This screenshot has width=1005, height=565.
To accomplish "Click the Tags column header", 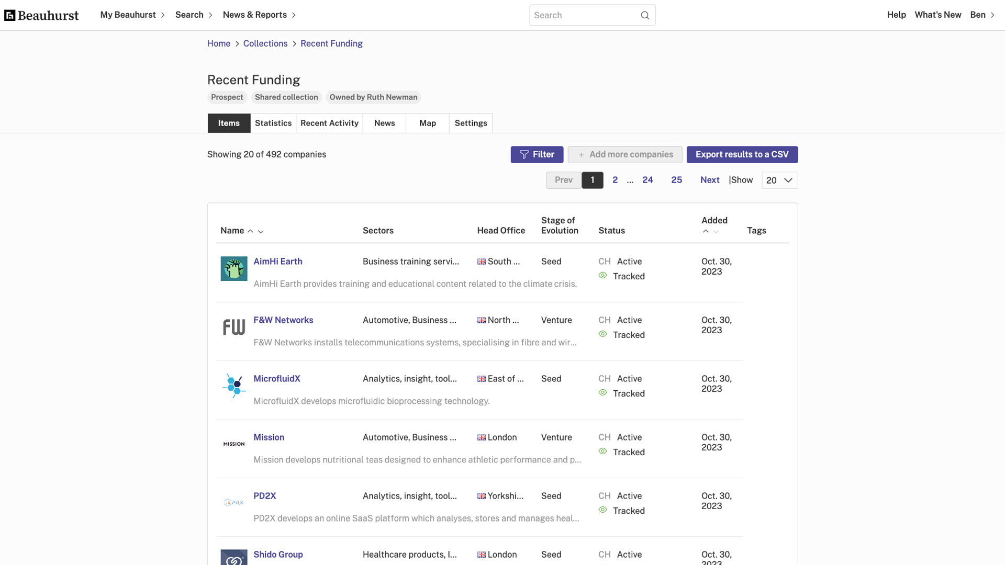I will (x=756, y=231).
